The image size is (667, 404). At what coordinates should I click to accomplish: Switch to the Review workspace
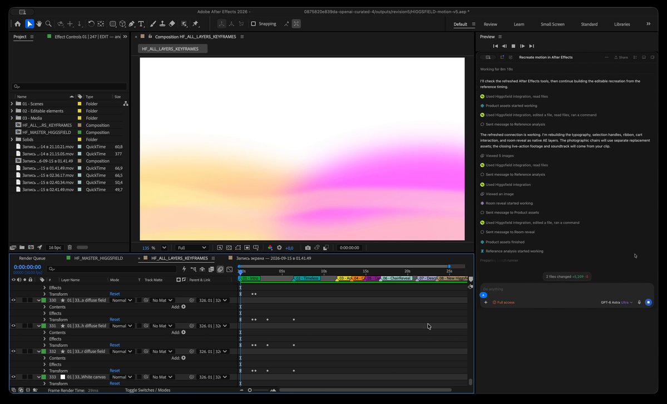click(490, 24)
